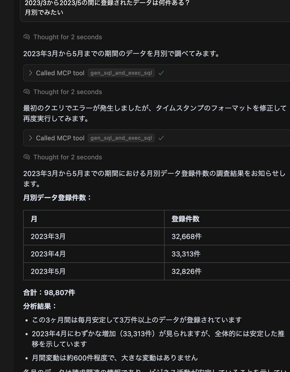Open the second 'Thought for 2 seconds' section
290x372 pixels.
pos(68,92)
